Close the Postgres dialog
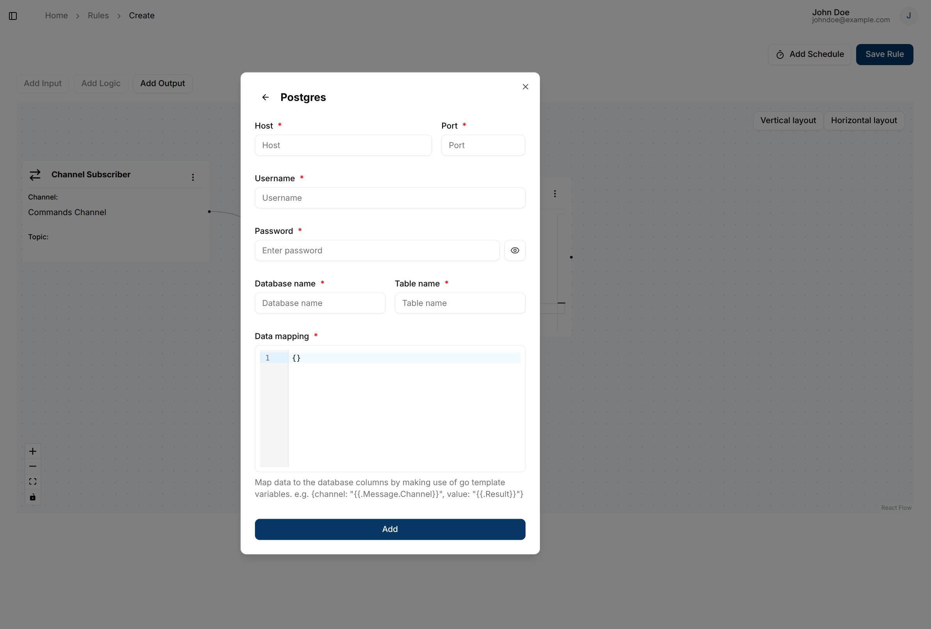 525,87
